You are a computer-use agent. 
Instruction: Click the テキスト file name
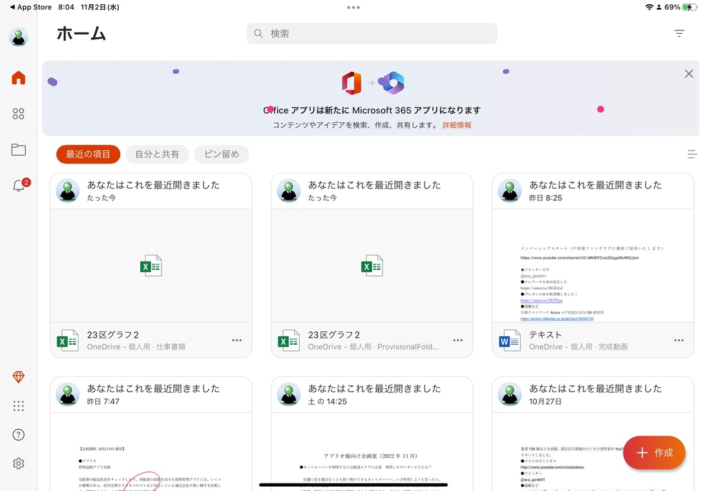(545, 334)
